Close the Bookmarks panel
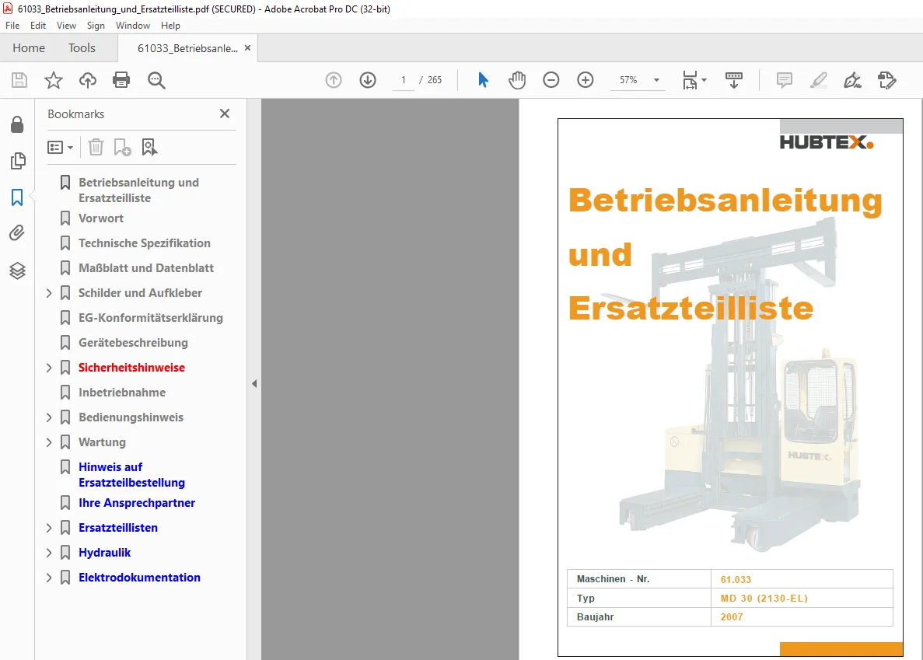 [x=225, y=113]
